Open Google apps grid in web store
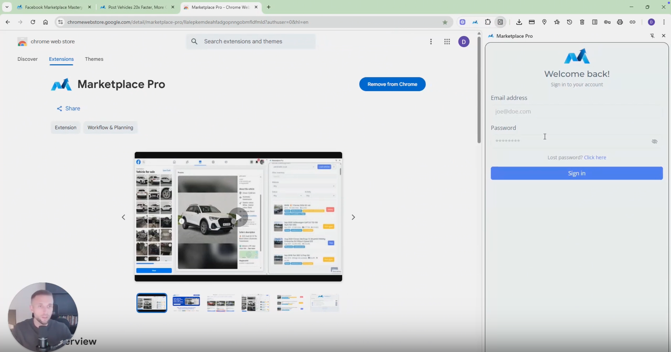Viewport: 671px width, 352px height. [x=447, y=42]
